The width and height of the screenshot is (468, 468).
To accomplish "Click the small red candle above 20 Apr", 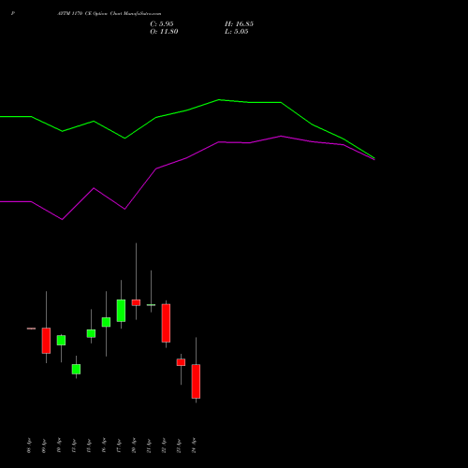I will [136, 302].
